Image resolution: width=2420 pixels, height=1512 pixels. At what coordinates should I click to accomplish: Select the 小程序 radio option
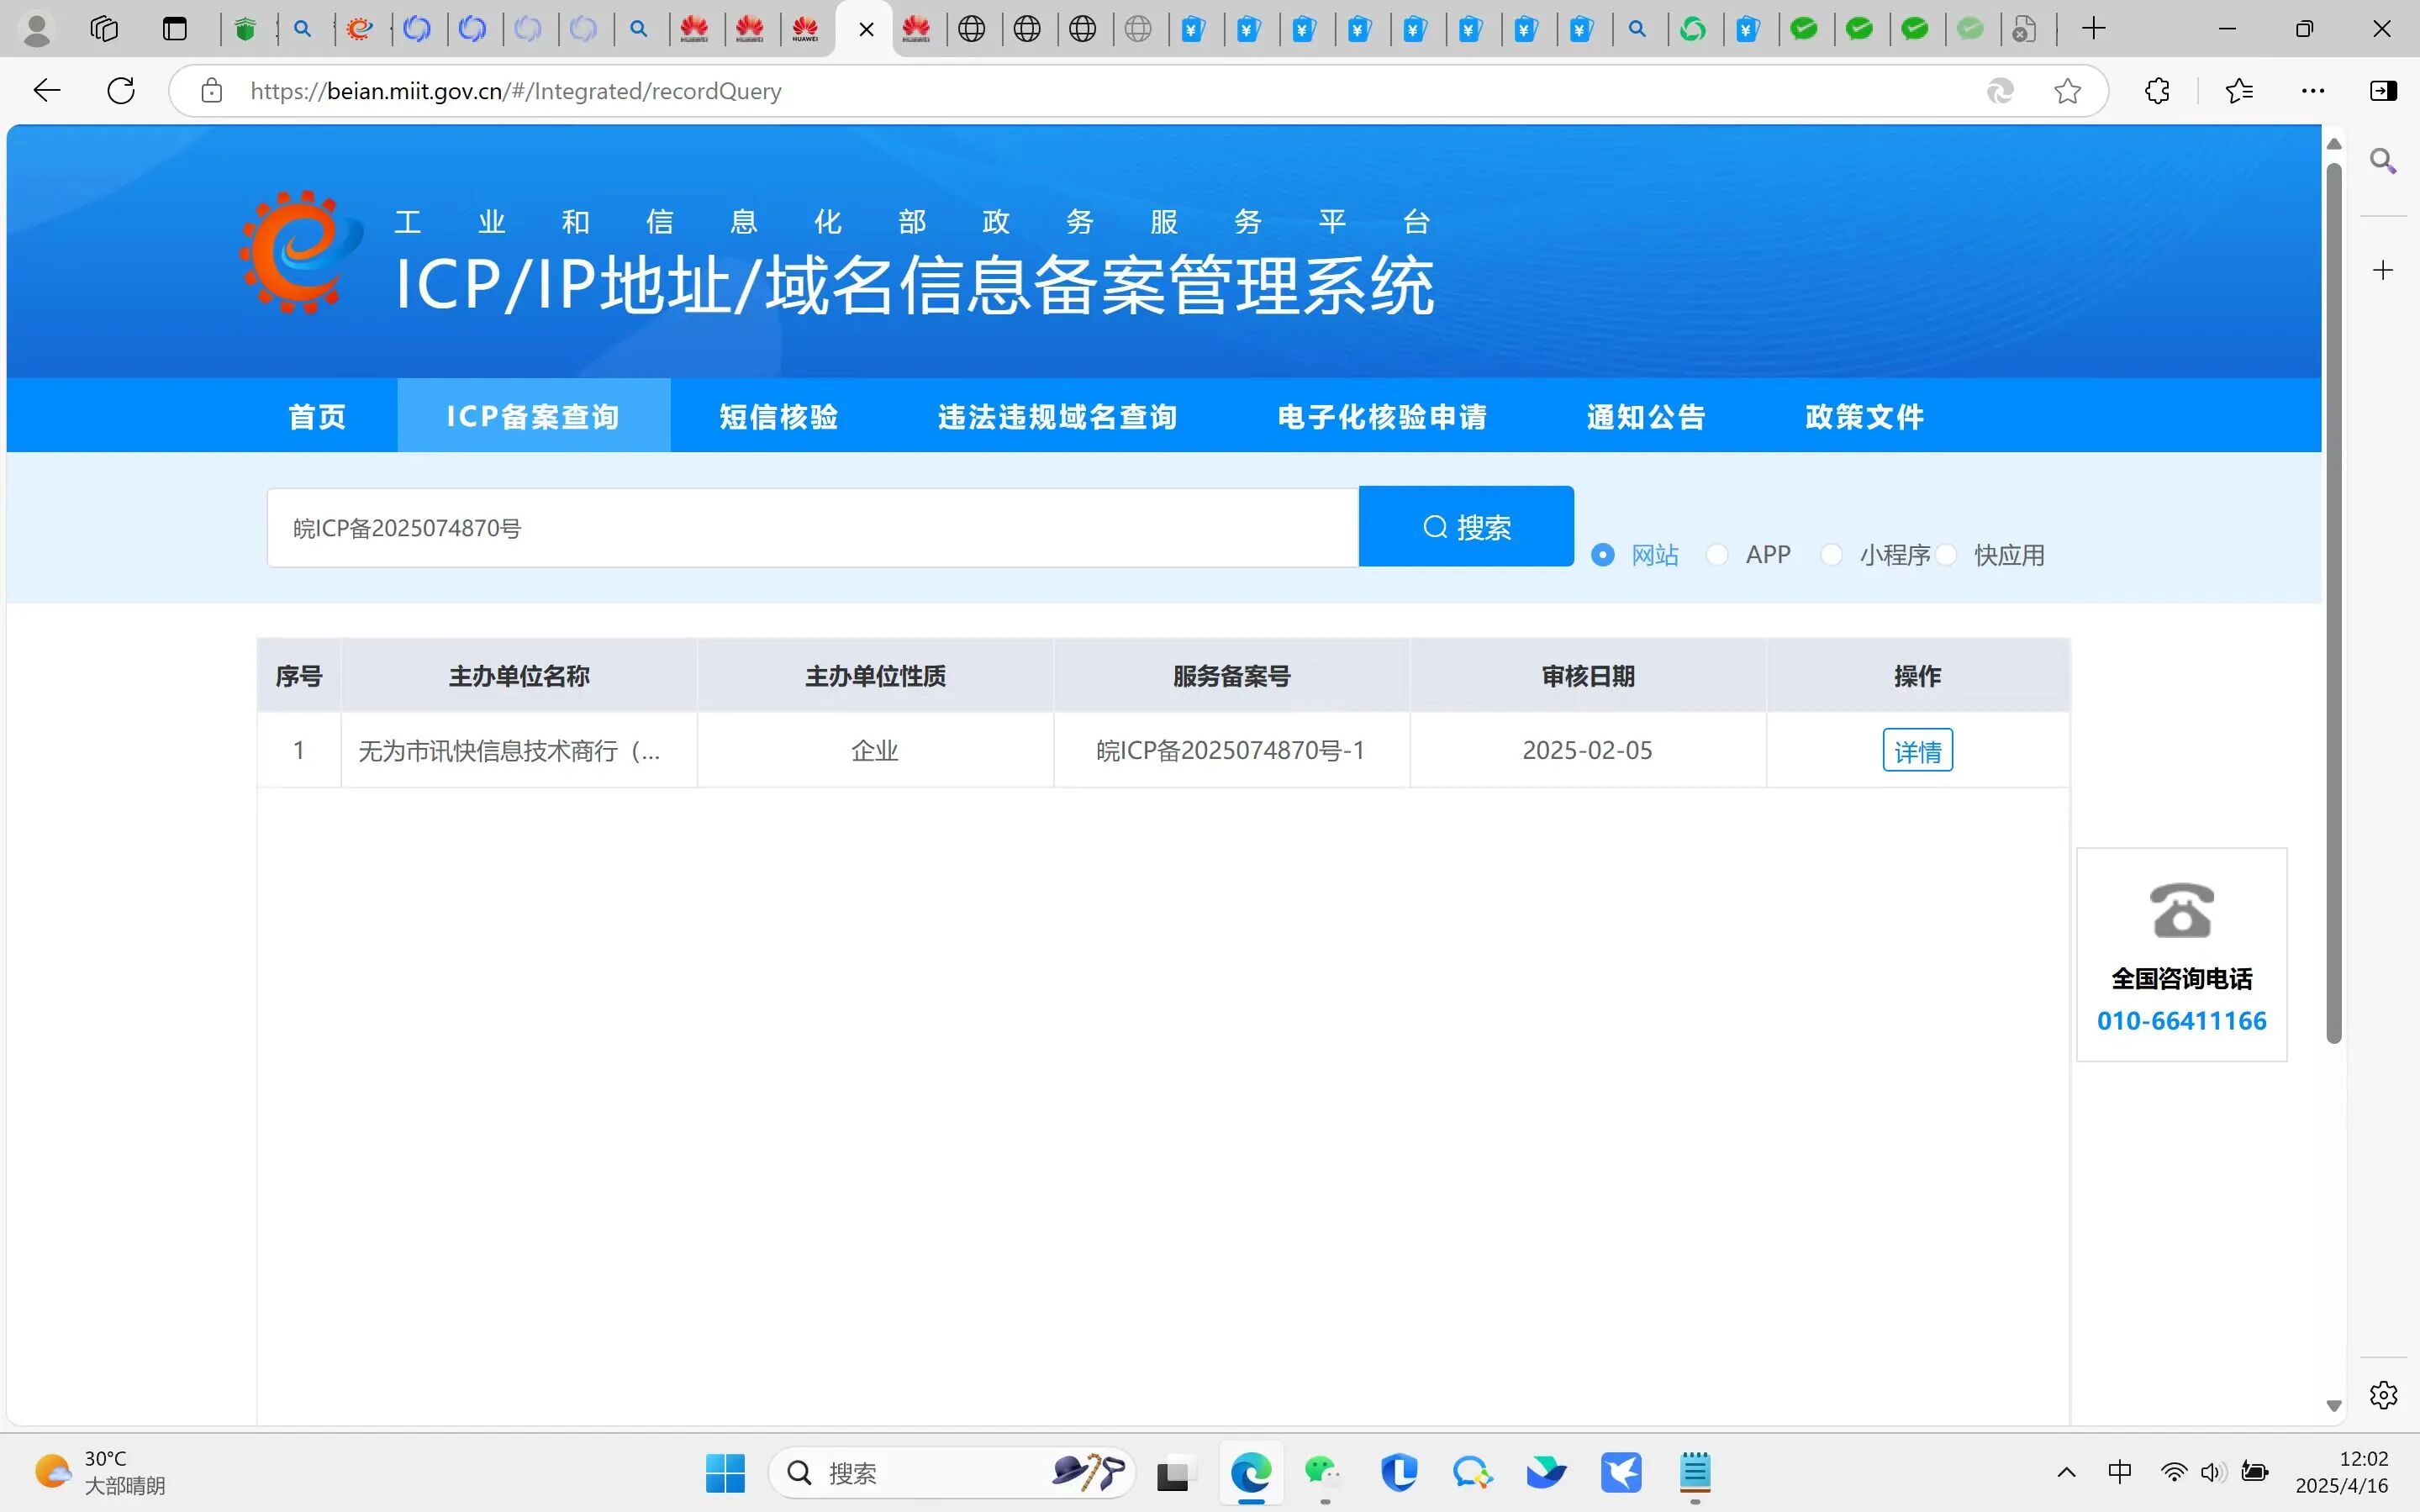1832,555
